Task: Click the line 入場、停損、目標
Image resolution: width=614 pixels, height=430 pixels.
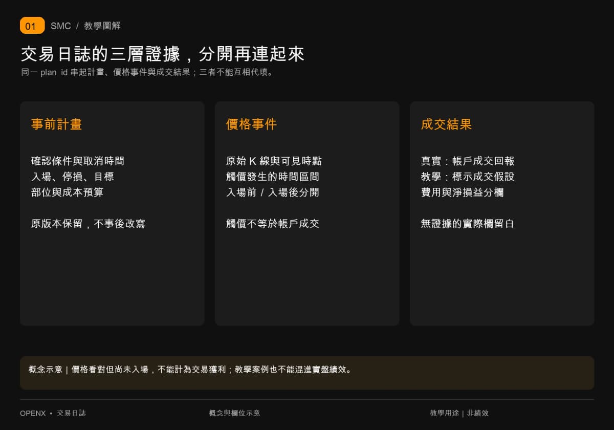Action: click(73, 177)
